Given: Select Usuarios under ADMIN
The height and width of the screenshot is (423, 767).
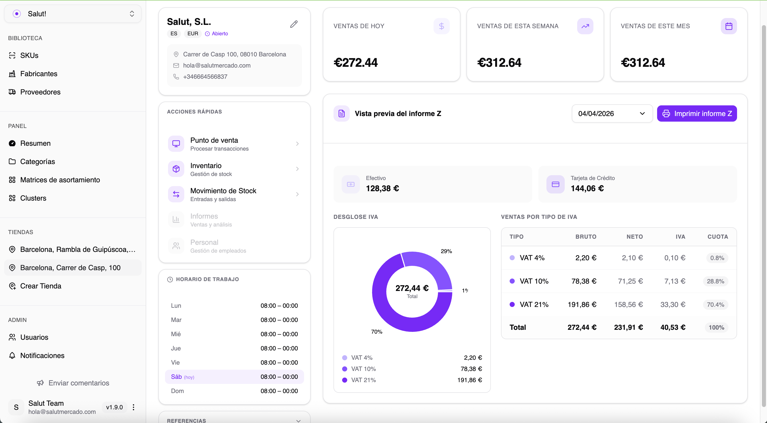Looking at the screenshot, I should click(x=34, y=337).
